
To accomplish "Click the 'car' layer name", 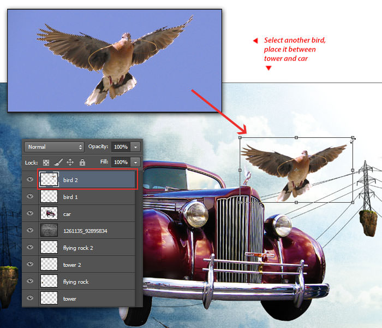I will click(x=67, y=214).
